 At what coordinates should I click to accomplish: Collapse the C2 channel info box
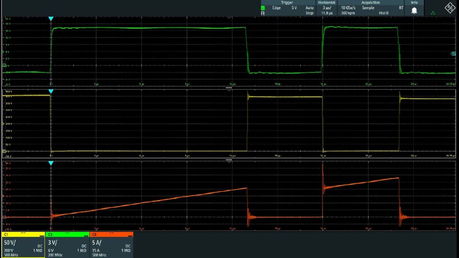tap(85, 236)
